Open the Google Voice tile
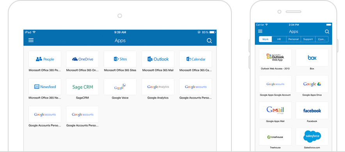 (120, 87)
